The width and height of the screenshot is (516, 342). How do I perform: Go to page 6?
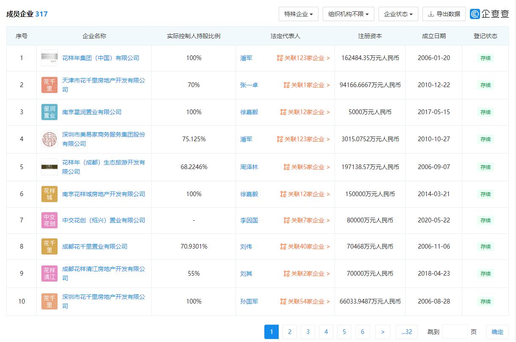click(x=362, y=332)
